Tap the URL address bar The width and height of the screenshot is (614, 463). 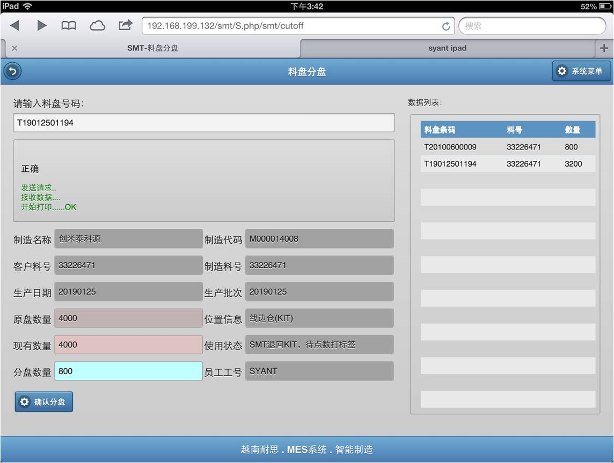pos(290,26)
